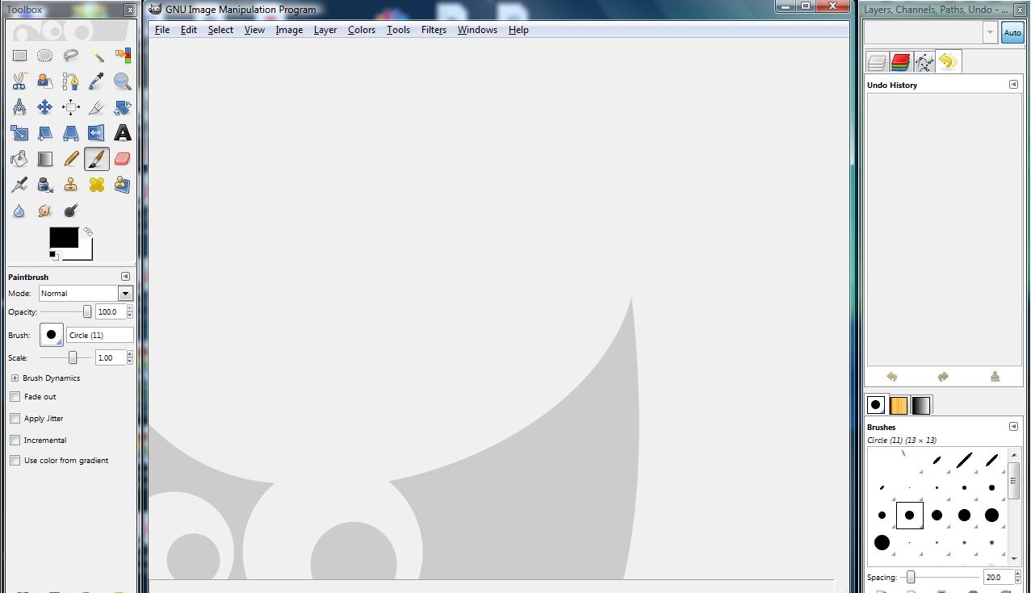Select the Rectangle Select tool
Screen dimensions: 1031x593
point(19,56)
